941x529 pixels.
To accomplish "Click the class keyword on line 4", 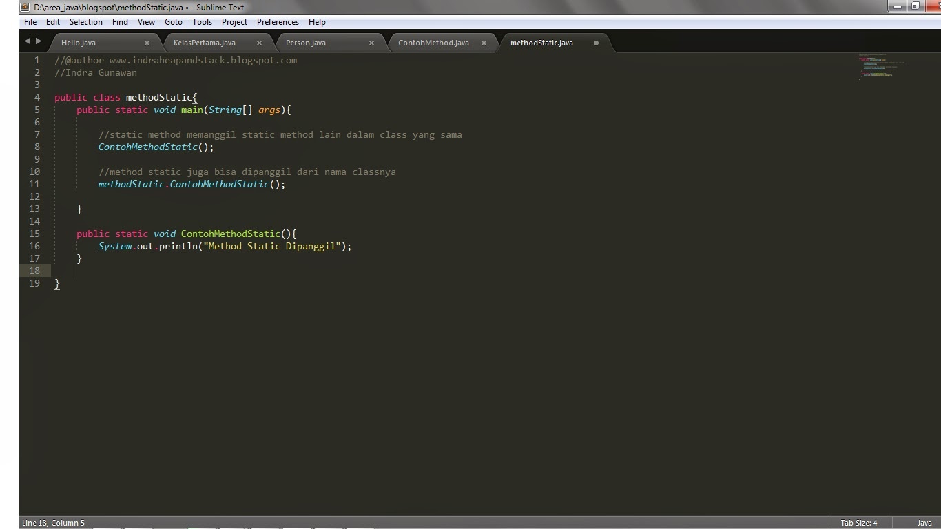I will (107, 97).
